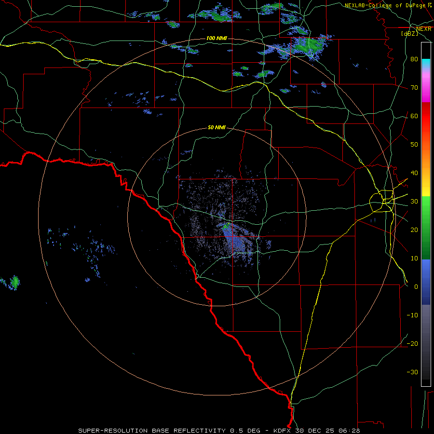Click the -10 value on dBZ scale

coord(412,315)
